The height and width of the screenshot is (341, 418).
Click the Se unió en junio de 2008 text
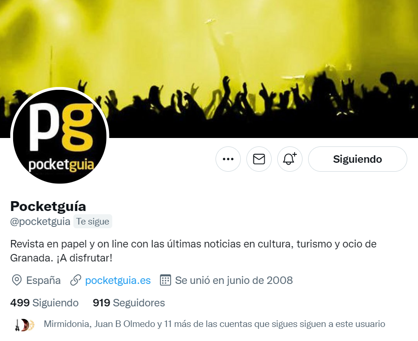[234, 281]
